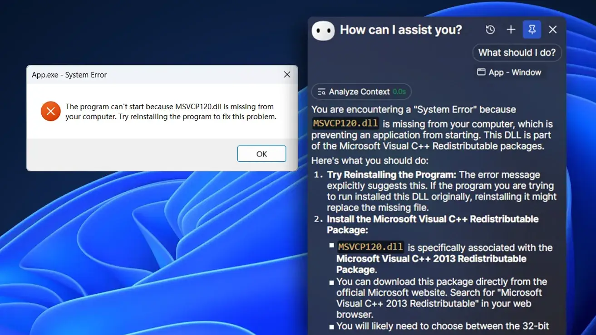
Task: Close the assistant panel
Action: pos(552,30)
